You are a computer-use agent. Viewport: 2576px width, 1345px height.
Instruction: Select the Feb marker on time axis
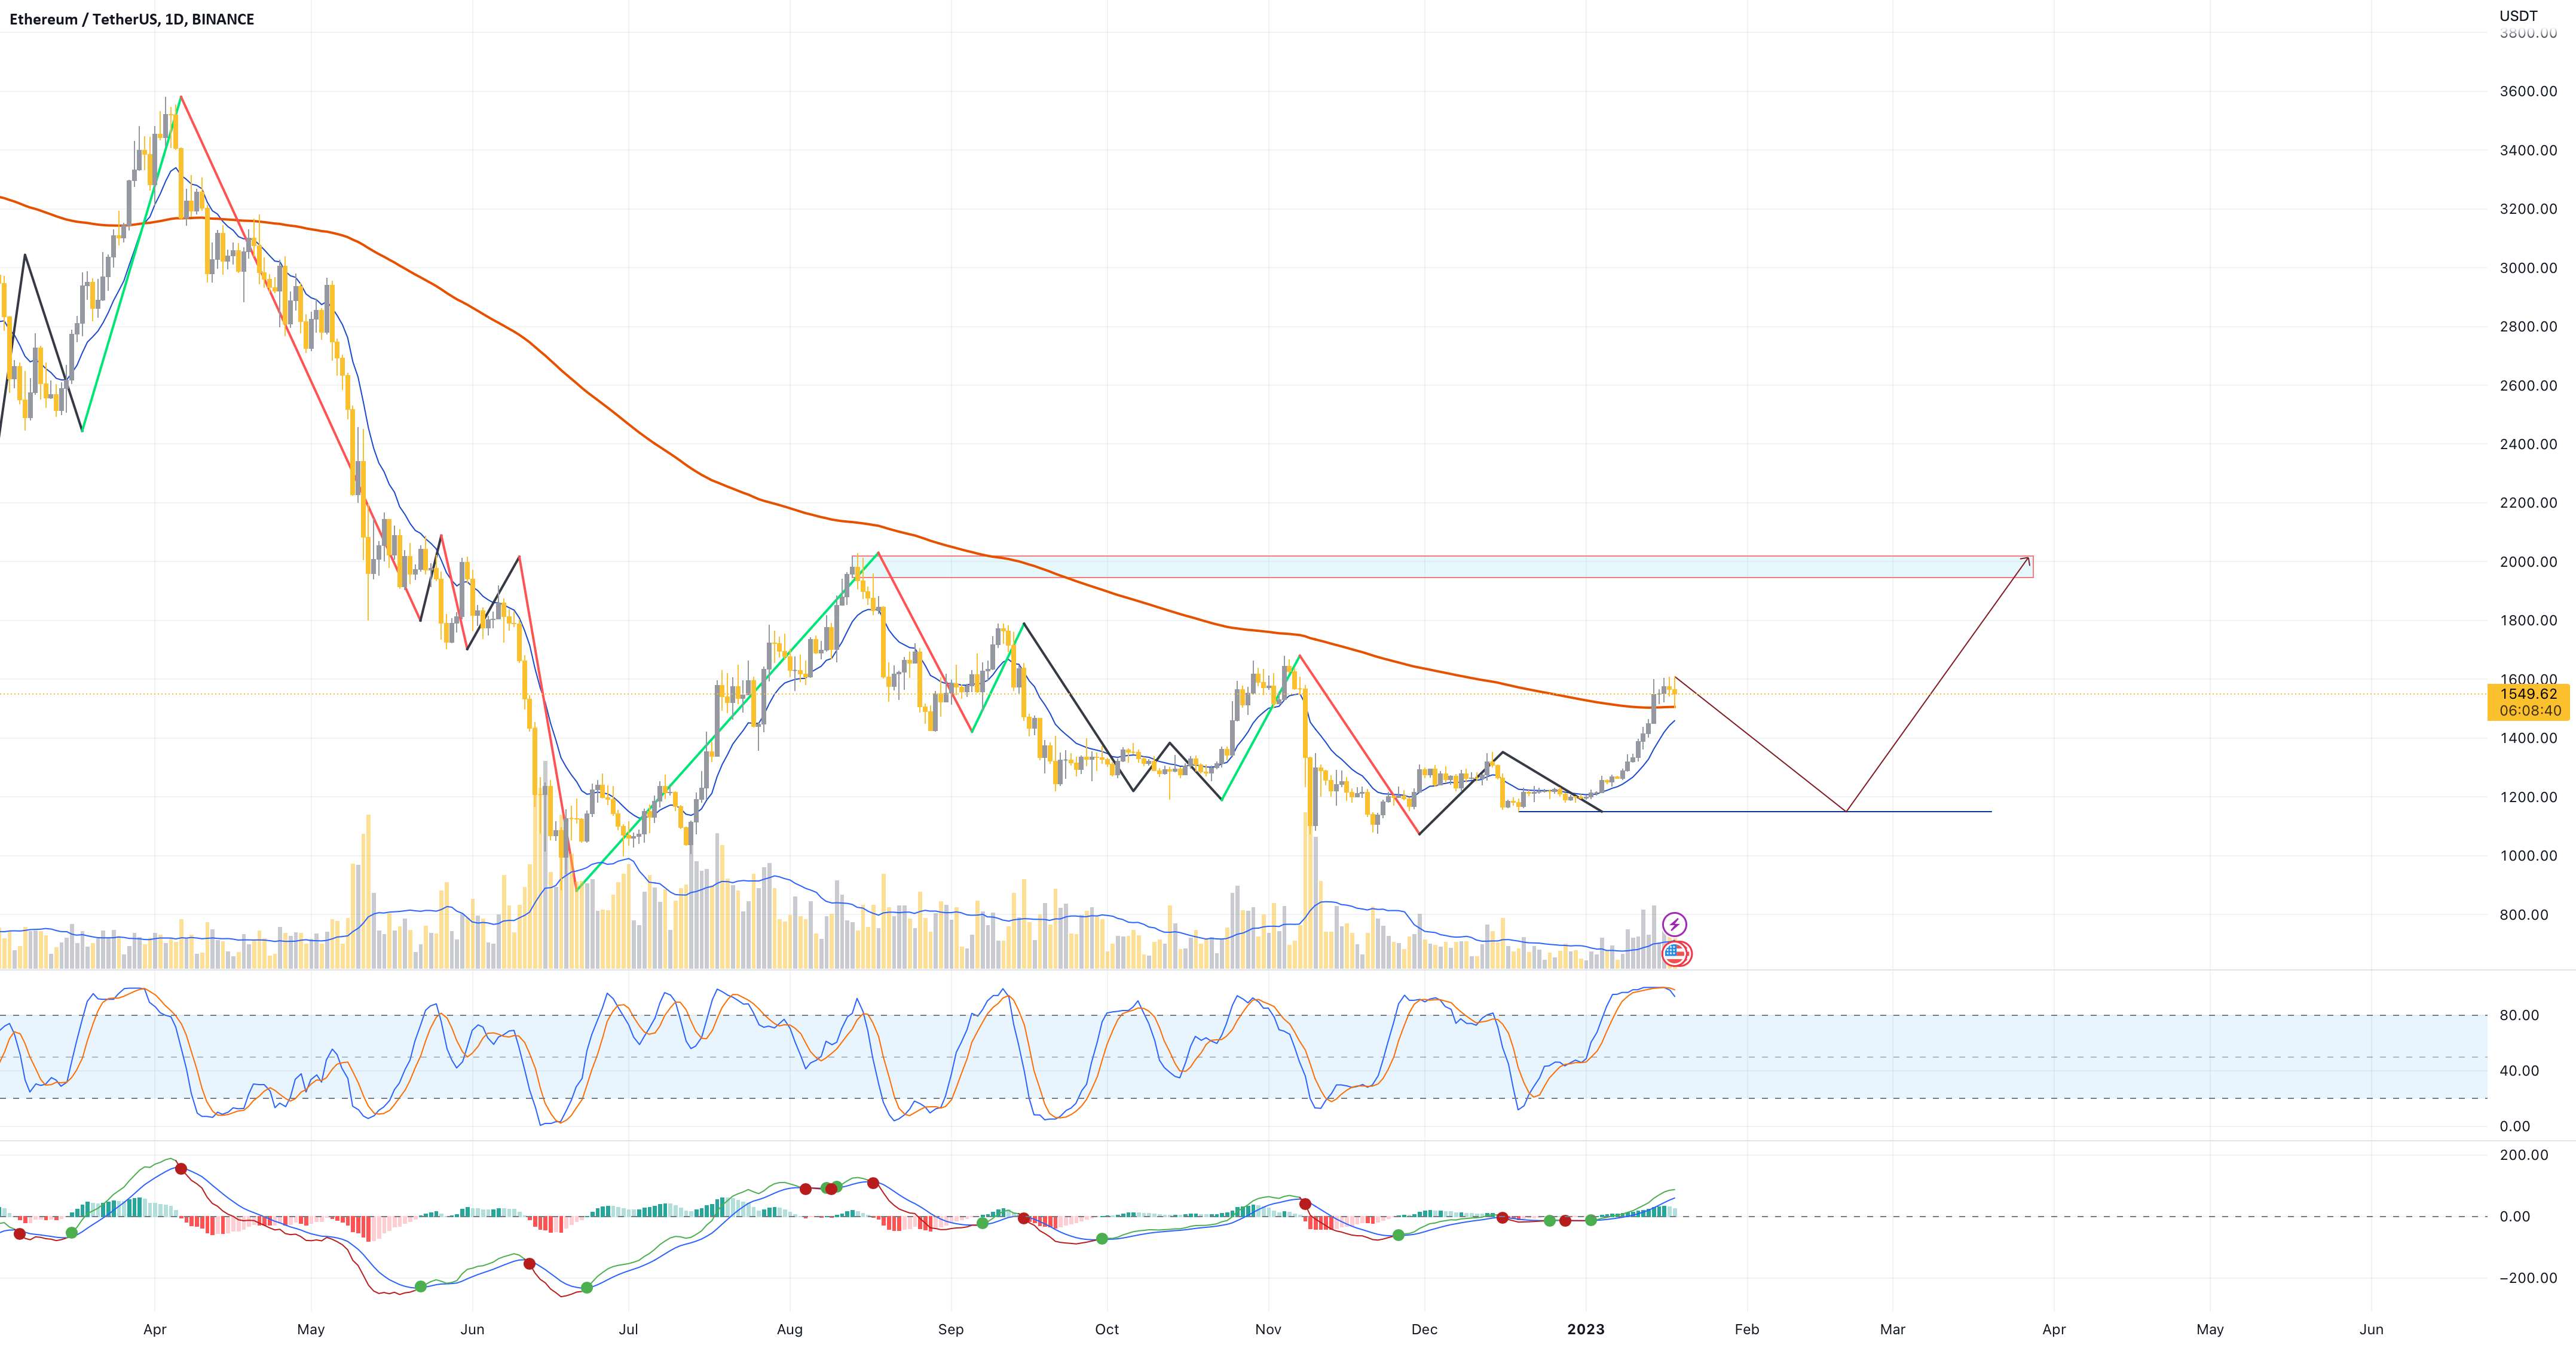coord(1747,1329)
